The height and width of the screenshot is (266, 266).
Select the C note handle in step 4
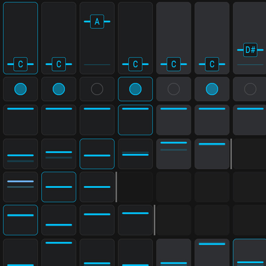(135, 64)
